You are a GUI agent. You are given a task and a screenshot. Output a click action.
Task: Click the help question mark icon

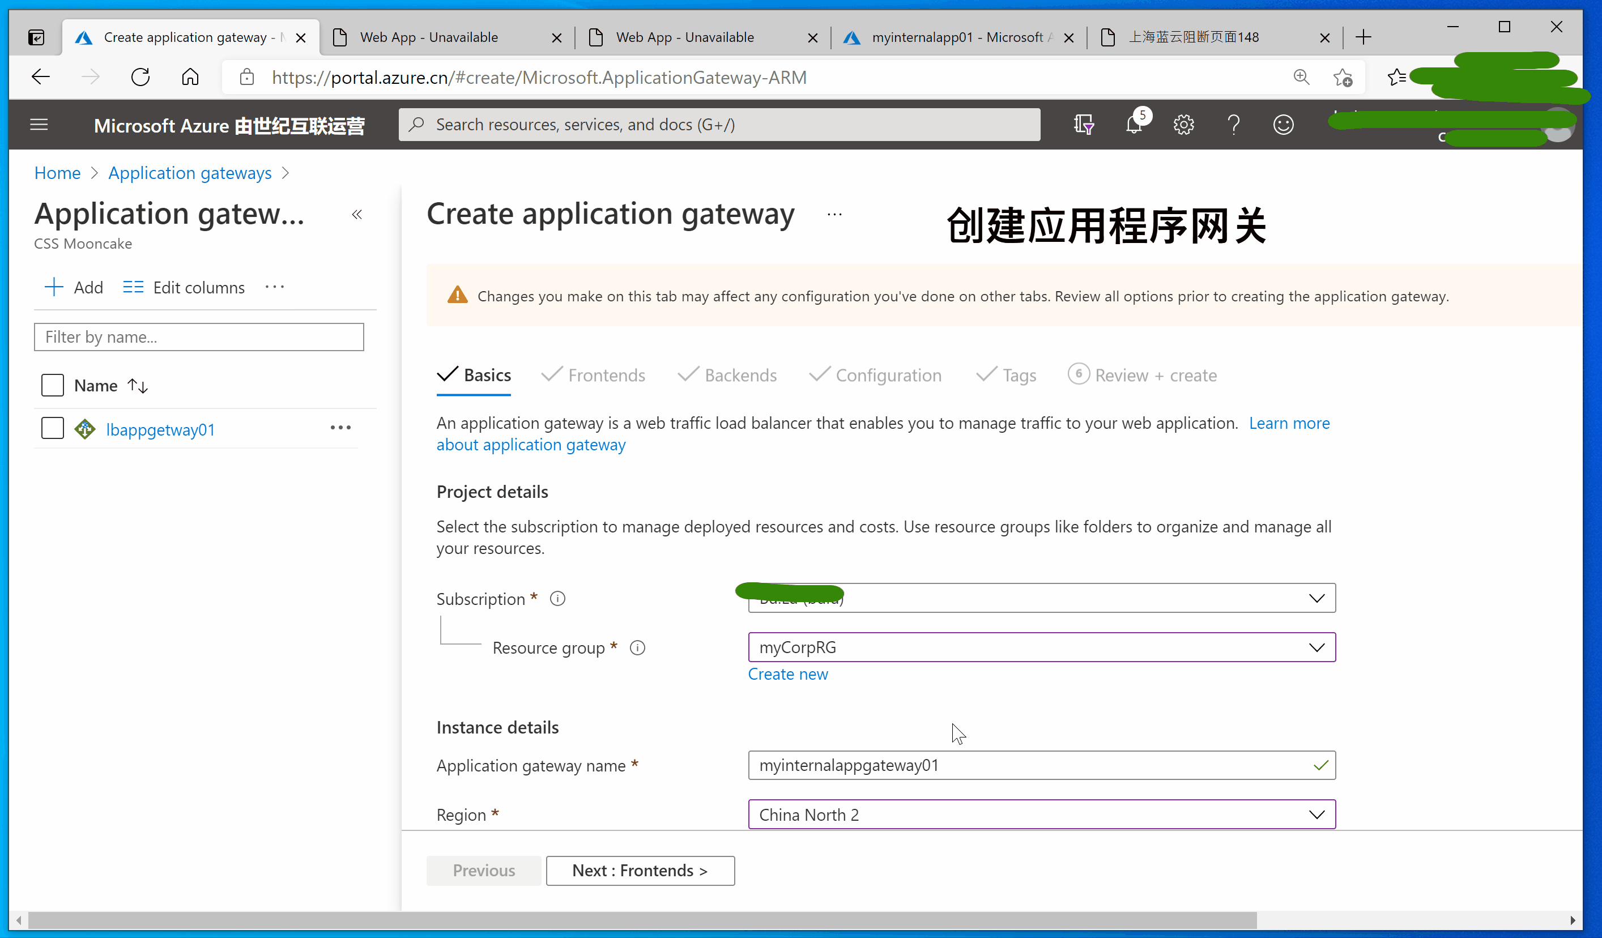[1233, 125]
